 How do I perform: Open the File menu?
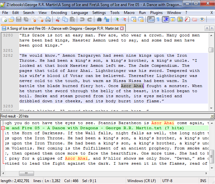(5, 13)
